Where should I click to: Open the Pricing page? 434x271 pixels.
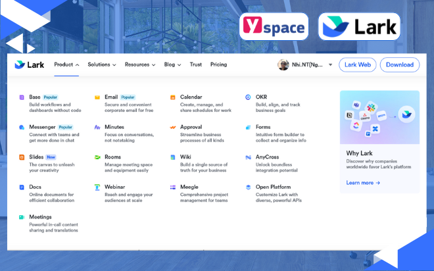218,64
